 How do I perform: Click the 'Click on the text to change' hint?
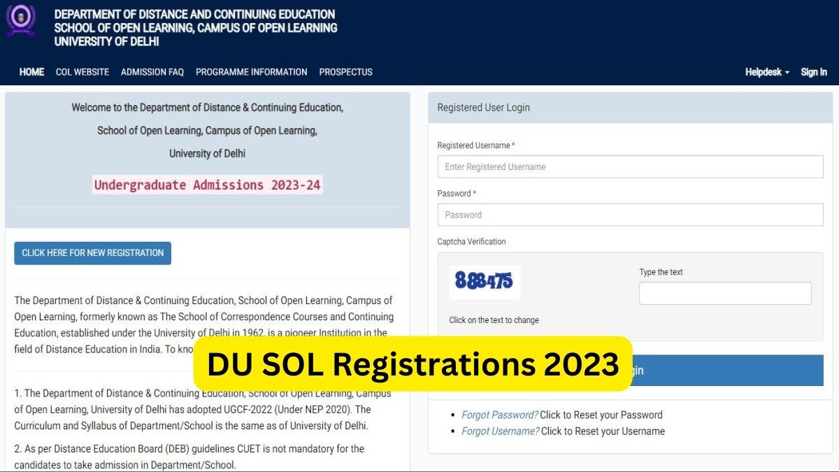coord(494,320)
